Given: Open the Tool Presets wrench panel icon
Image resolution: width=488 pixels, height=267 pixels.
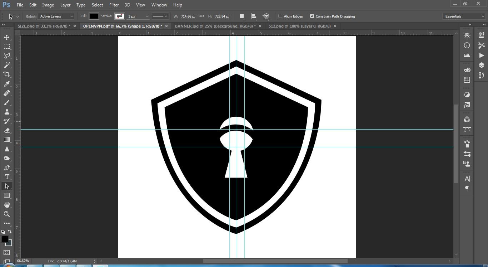Looking at the screenshot, I should point(482,45).
